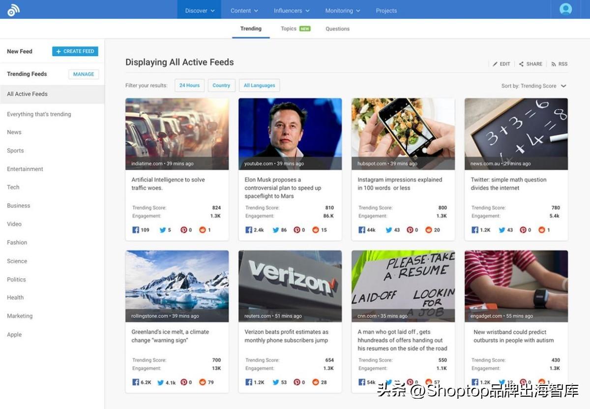Open the Business feed
Viewport: 590px width, 409px height.
tap(19, 206)
